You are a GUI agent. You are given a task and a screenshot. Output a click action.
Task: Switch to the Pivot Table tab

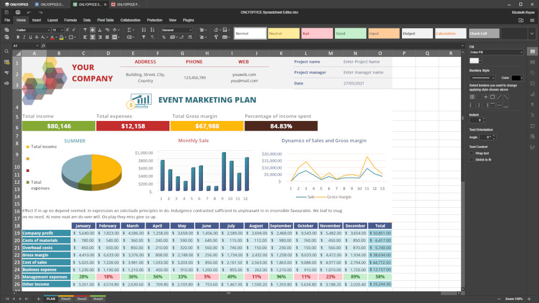tap(105, 20)
